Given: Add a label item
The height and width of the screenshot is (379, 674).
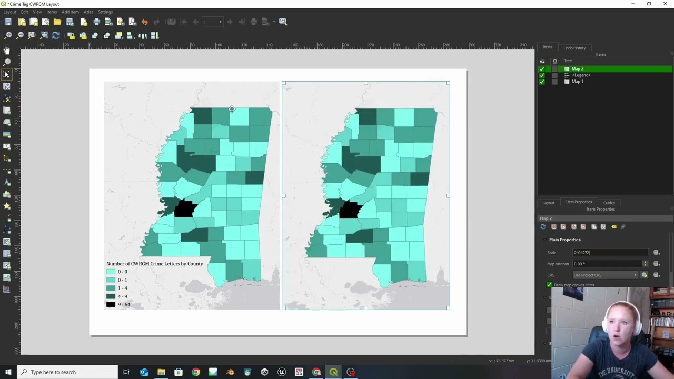Looking at the screenshot, I should click(x=7, y=146).
